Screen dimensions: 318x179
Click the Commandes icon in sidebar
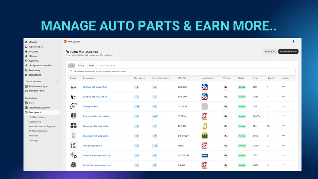(26, 47)
